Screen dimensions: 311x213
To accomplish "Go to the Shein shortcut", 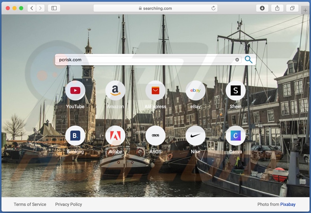I will [x=235, y=91].
